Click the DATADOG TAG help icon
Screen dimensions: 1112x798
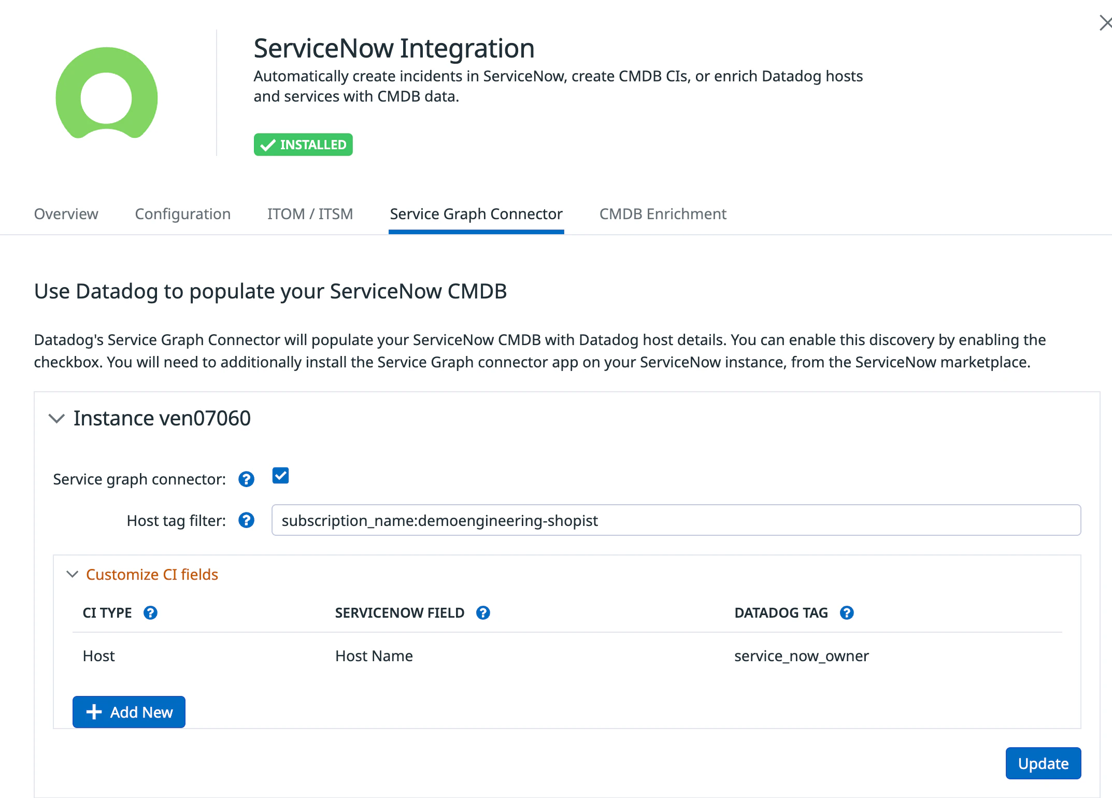(x=847, y=613)
